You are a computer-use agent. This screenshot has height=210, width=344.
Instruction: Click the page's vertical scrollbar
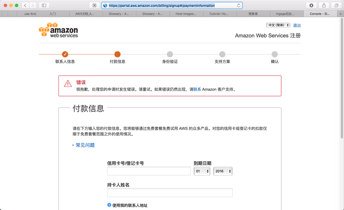[x=342, y=78]
